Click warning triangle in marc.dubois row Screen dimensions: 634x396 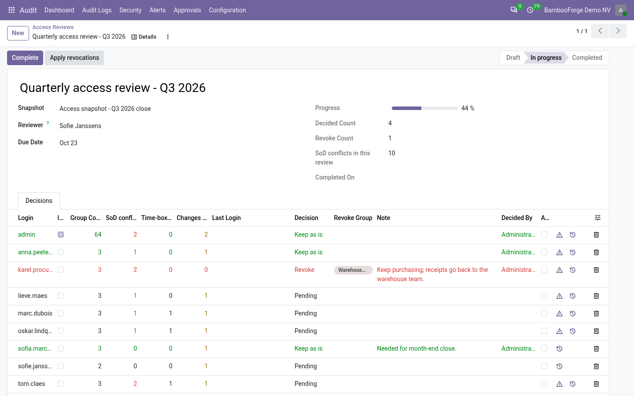(560, 314)
